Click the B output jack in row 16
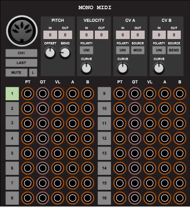The image size is (190, 207). [180, 198]
